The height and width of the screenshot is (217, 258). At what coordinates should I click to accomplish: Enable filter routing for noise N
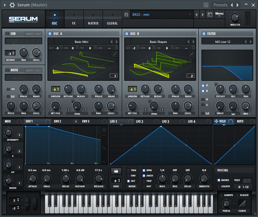[203, 100]
